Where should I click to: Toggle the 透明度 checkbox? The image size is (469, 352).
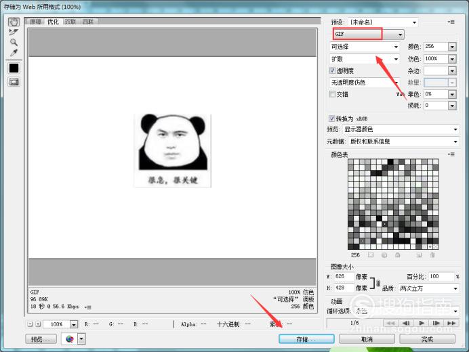pyautogui.click(x=332, y=70)
